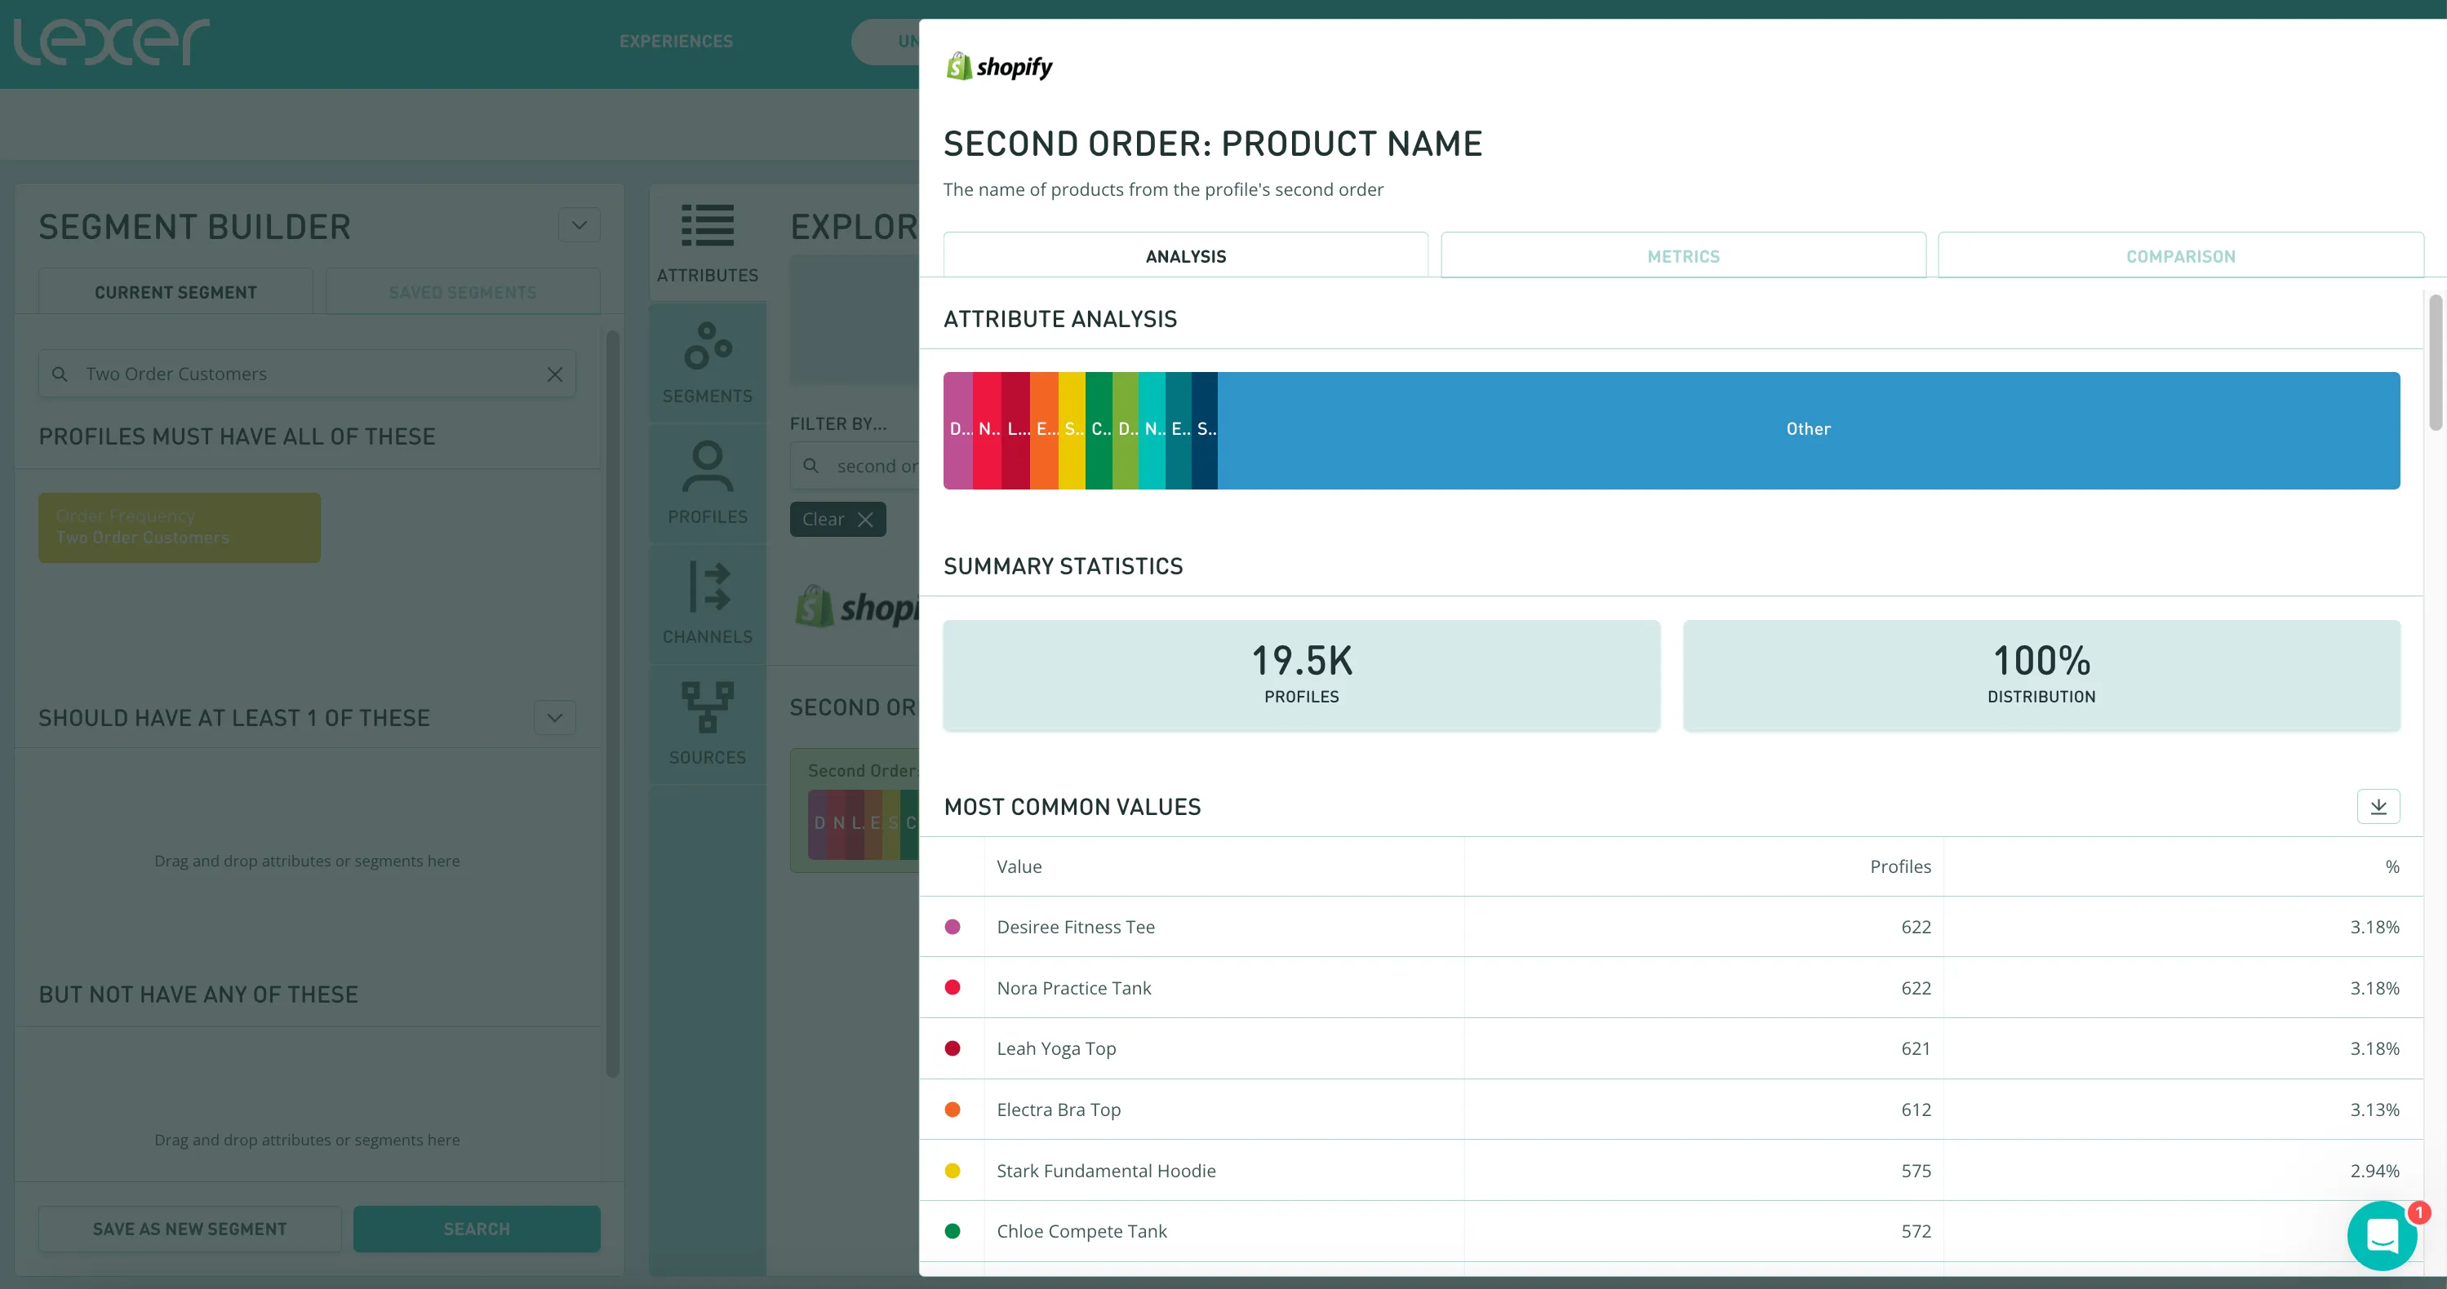The image size is (2447, 1289).
Task: Switch to the Metrics tab
Action: click(1682, 256)
